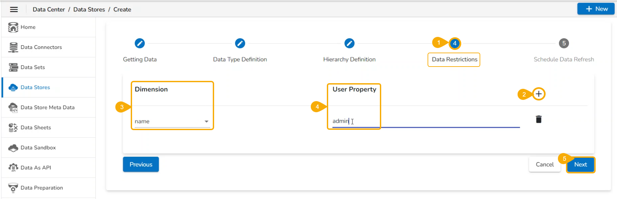Expand the Dimension dropdown showing name

click(x=172, y=121)
